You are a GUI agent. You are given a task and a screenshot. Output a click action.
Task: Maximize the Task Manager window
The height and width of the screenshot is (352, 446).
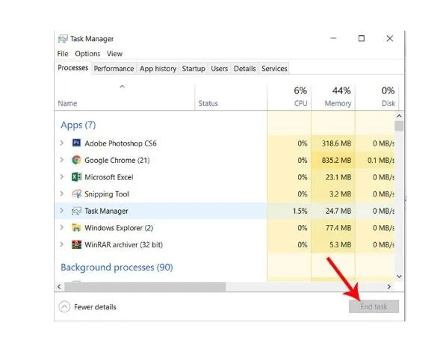click(362, 38)
